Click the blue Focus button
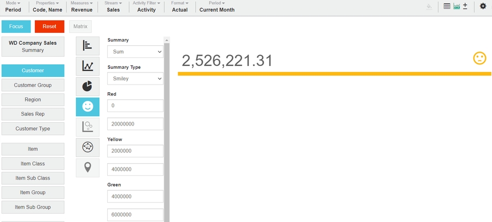 (16, 26)
